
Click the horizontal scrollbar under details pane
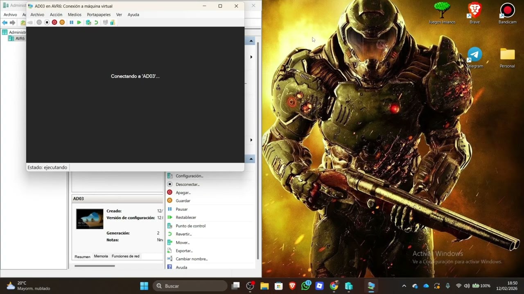tap(94, 266)
